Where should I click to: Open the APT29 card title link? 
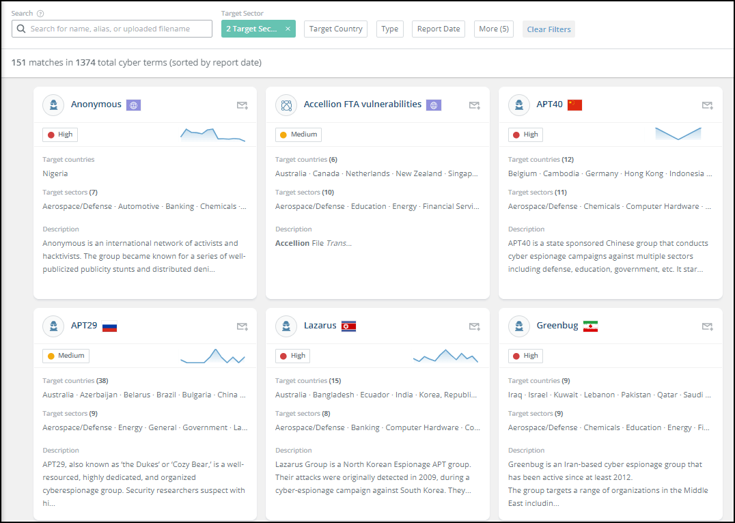click(85, 326)
